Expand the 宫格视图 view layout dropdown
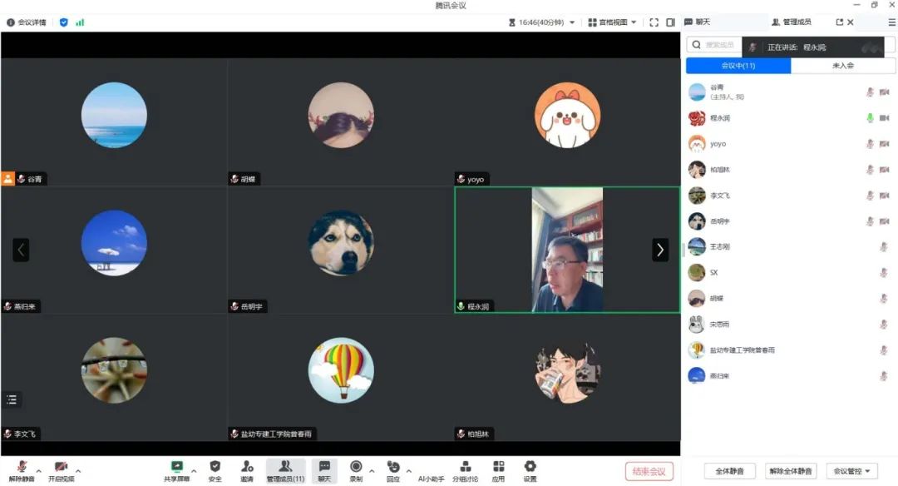The width and height of the screenshot is (898, 486). coord(612,22)
